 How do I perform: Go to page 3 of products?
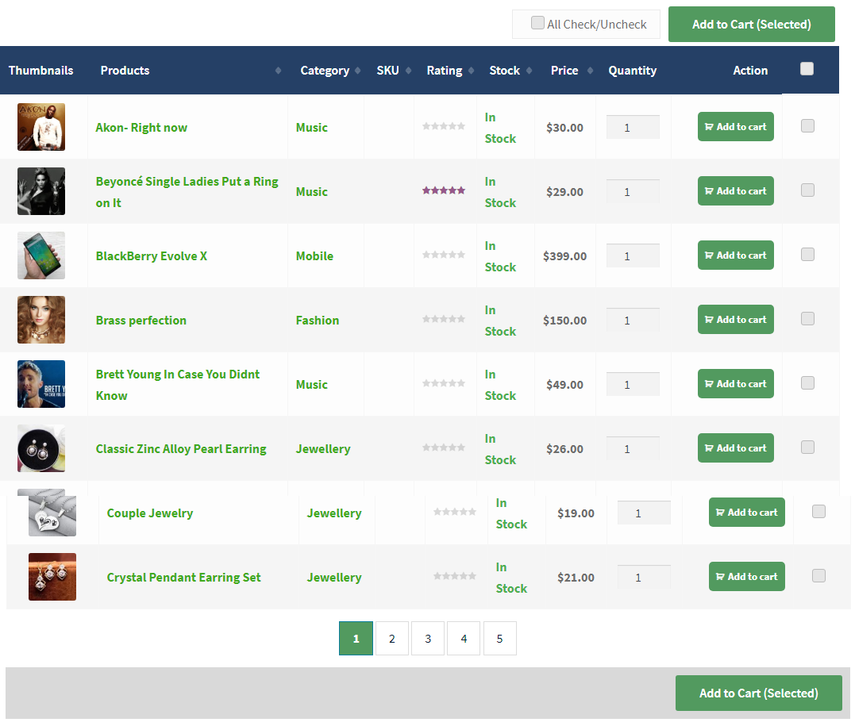click(x=428, y=638)
